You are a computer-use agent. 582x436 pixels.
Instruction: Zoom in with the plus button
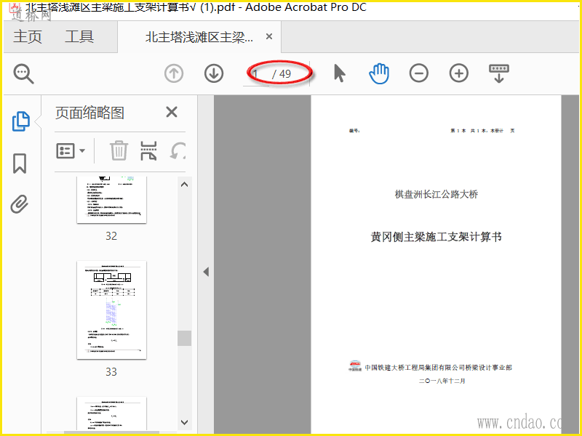coord(459,73)
